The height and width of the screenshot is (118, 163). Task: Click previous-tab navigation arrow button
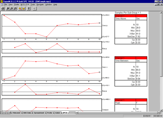(x=4, y=113)
